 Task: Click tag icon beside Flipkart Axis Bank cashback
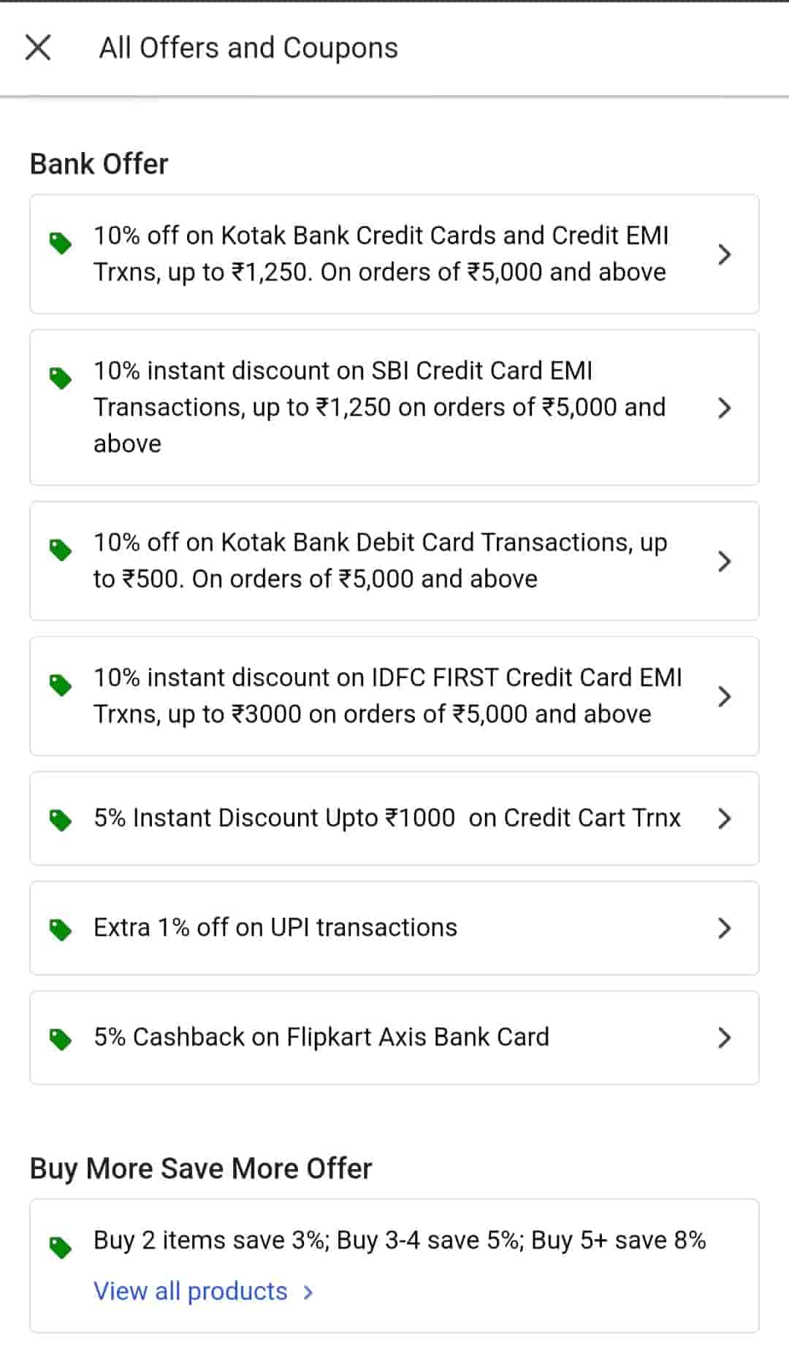click(x=60, y=1039)
